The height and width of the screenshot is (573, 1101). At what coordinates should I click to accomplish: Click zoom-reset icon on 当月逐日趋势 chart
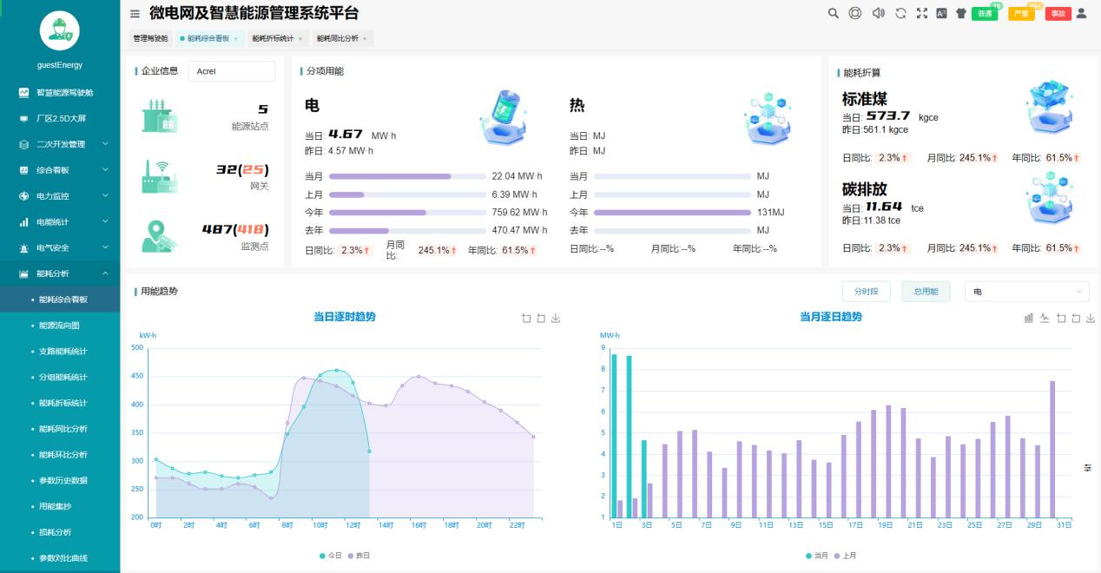click(1075, 318)
